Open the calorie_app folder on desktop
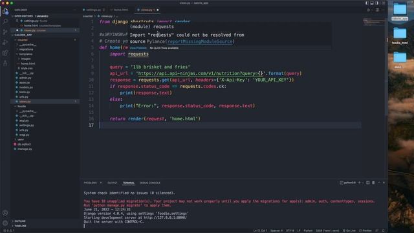The width and height of the screenshot is (414, 233). (x=400, y=11)
